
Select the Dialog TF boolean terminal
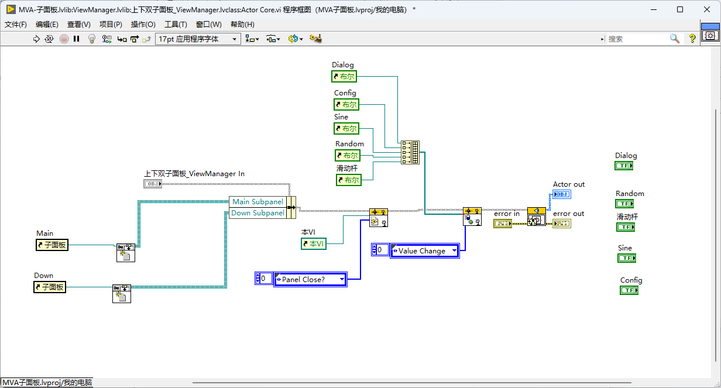(x=624, y=166)
